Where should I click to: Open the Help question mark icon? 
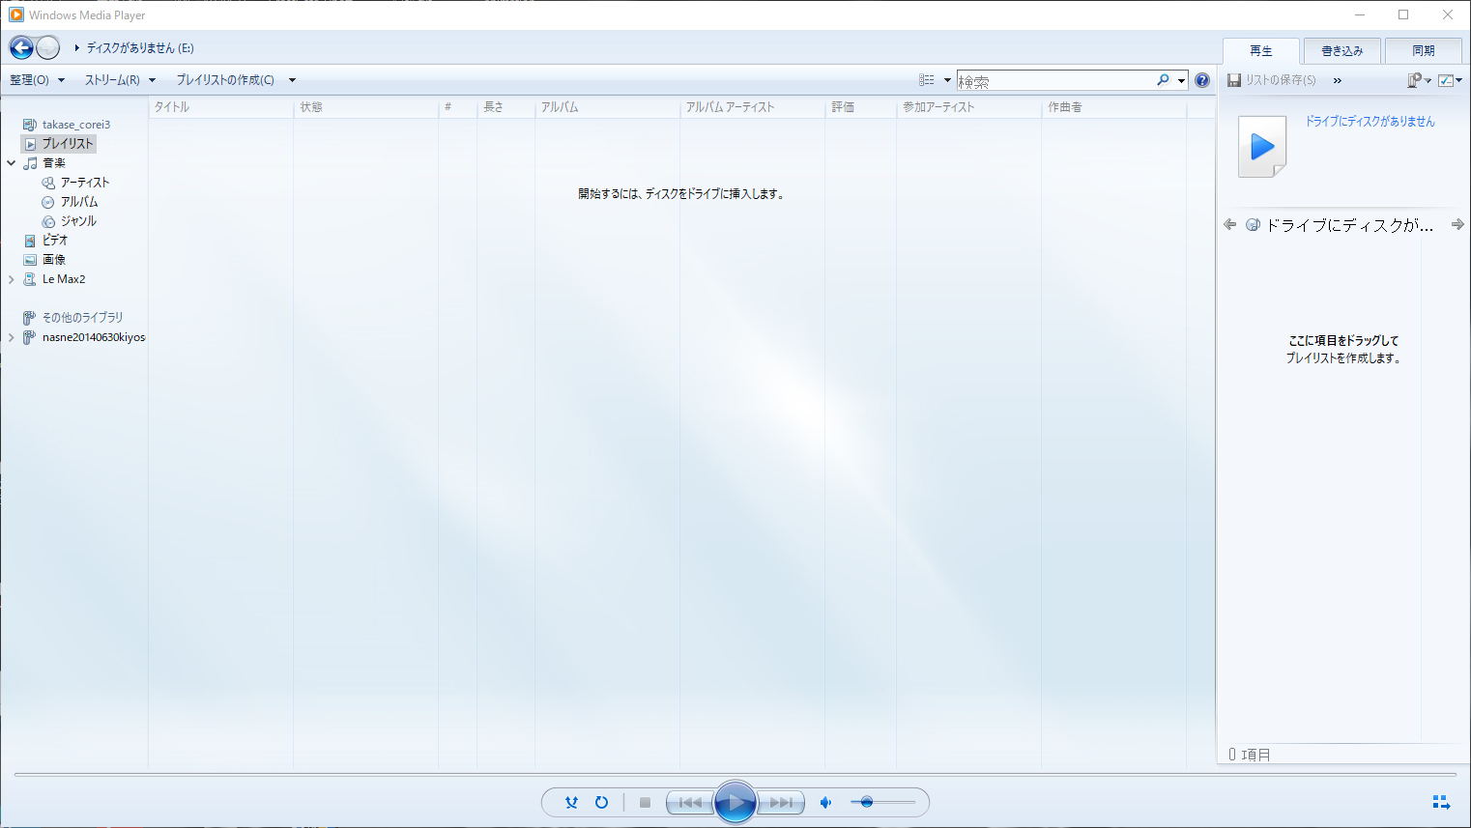point(1201,80)
